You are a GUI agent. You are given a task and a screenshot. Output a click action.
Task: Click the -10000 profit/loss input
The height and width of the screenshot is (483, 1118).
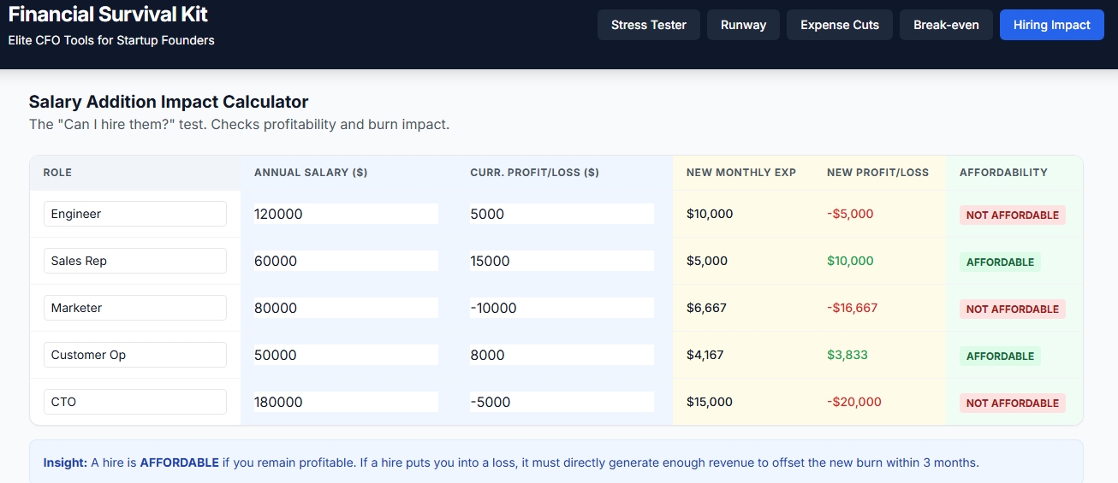[562, 308]
